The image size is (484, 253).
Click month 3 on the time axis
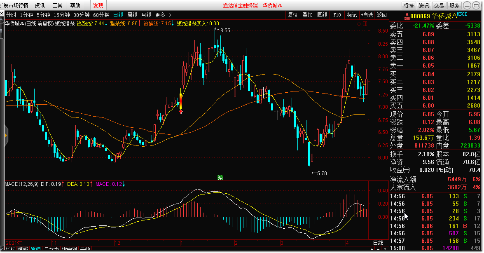(282, 243)
